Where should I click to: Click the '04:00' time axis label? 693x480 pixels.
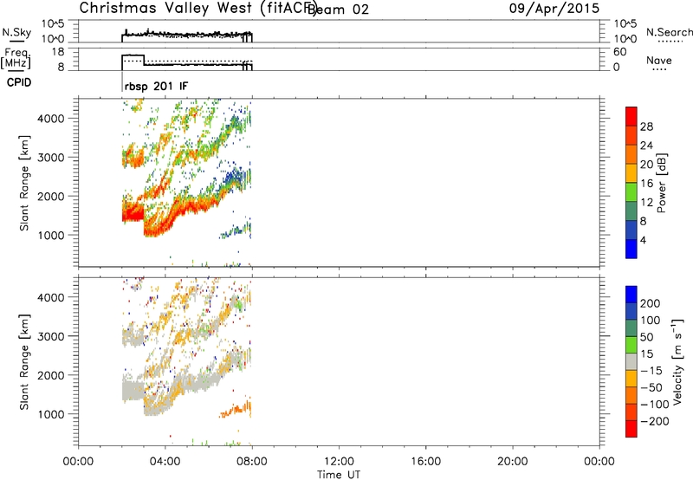[x=165, y=462]
